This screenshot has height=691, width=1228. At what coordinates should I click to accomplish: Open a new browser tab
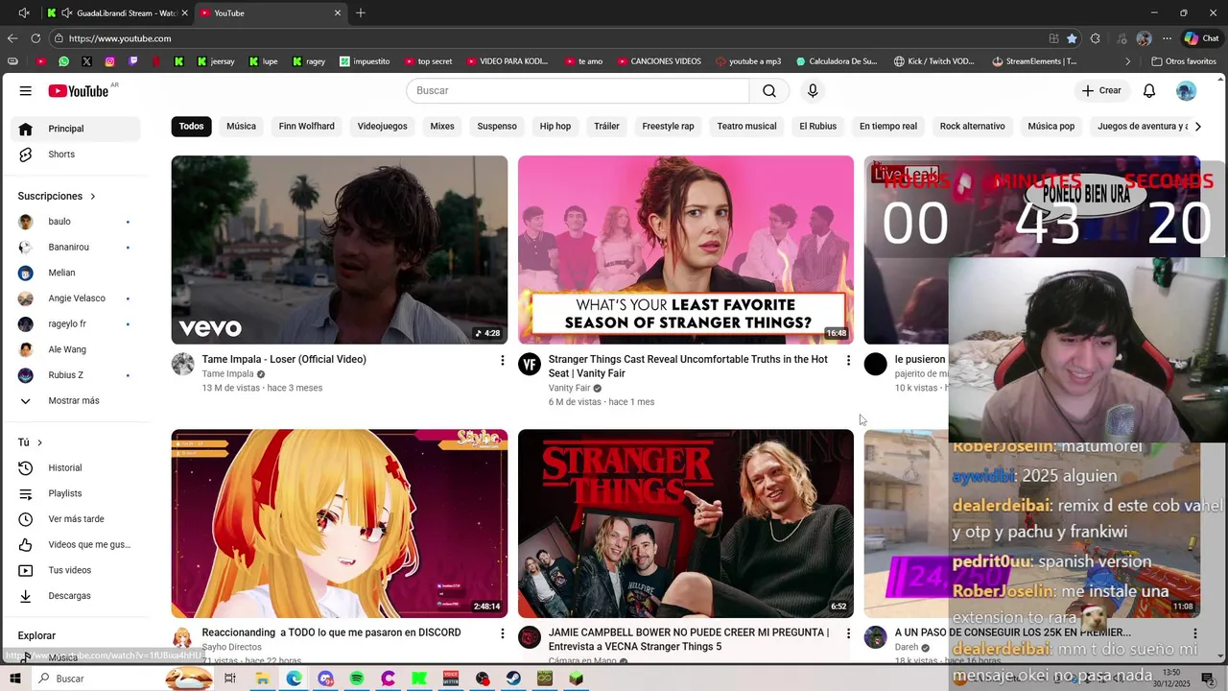click(x=361, y=13)
